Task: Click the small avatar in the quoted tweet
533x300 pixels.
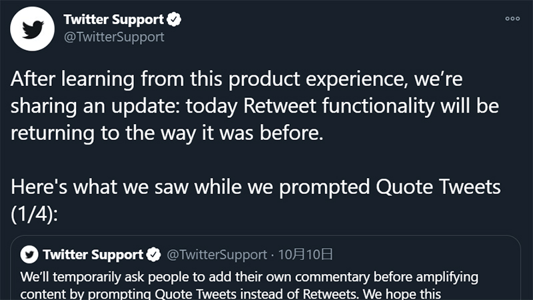Action: click(x=29, y=255)
